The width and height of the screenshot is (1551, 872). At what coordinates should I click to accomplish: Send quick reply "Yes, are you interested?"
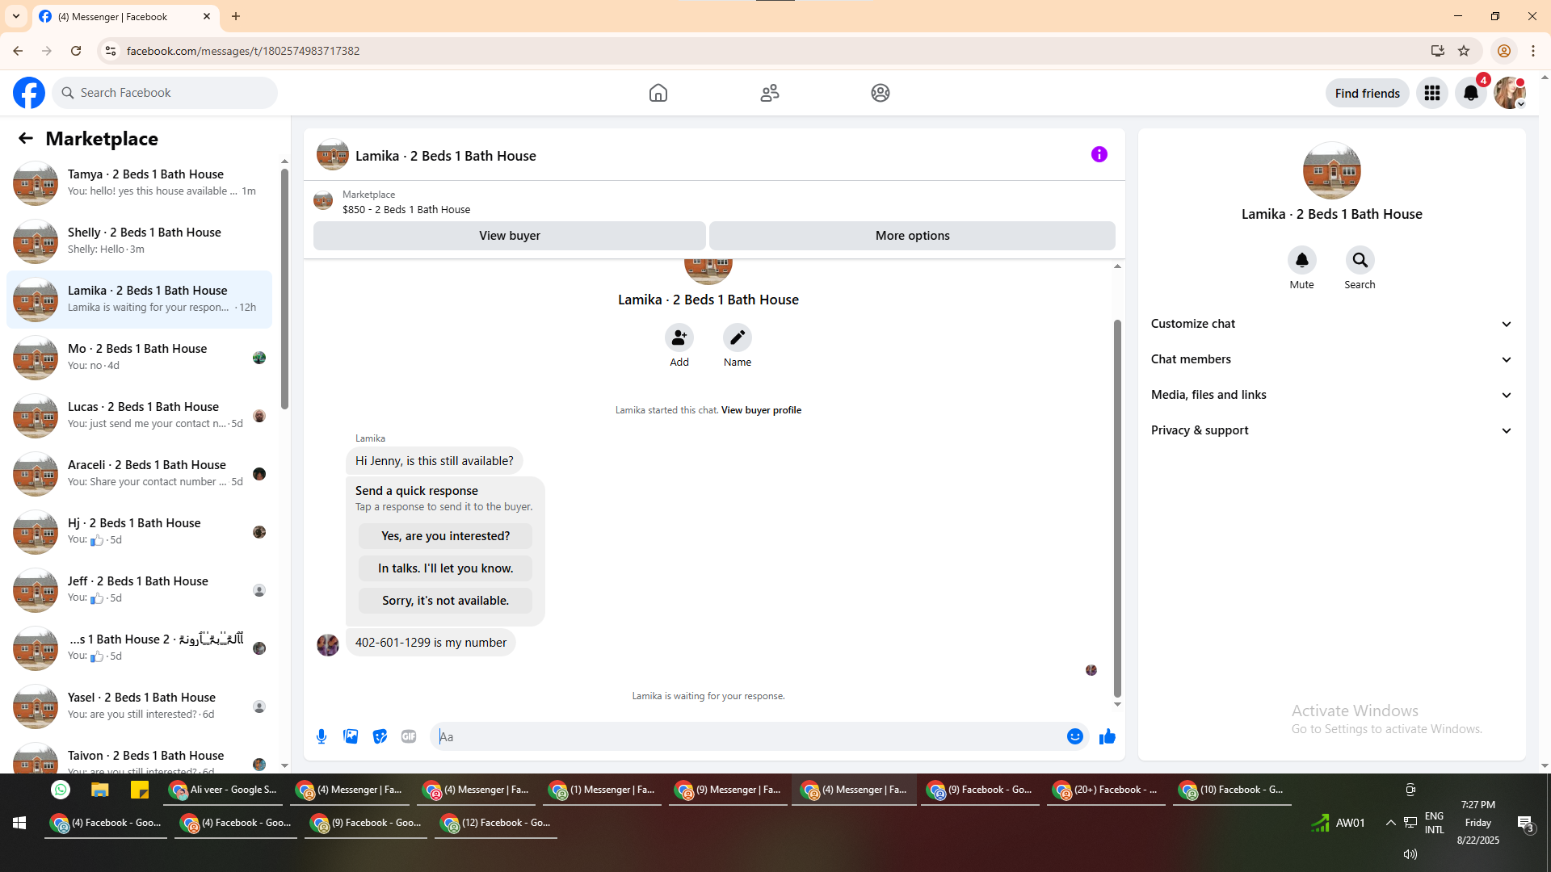[445, 536]
